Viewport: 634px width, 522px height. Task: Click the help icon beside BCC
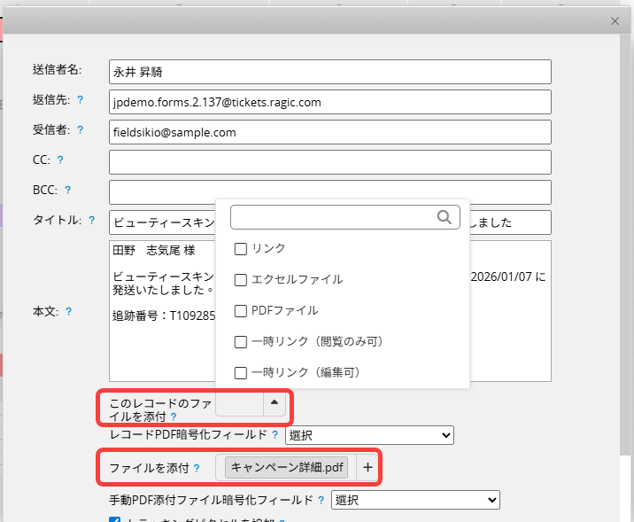(67, 190)
